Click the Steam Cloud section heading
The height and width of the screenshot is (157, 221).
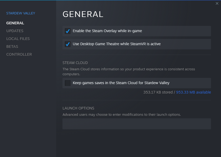click(x=75, y=63)
